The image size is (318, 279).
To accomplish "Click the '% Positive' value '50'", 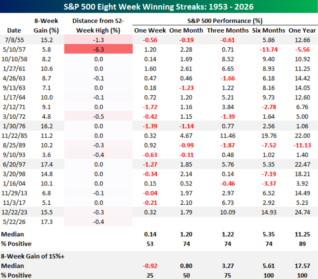I will [186, 275].
